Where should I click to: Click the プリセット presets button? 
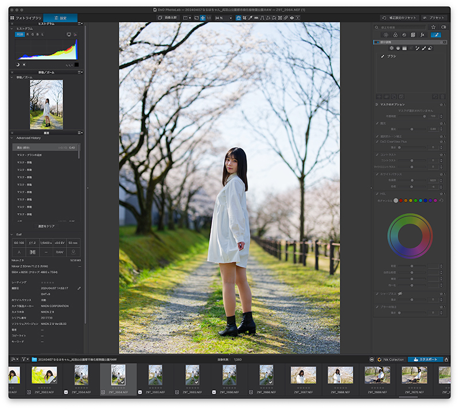[x=434, y=18]
